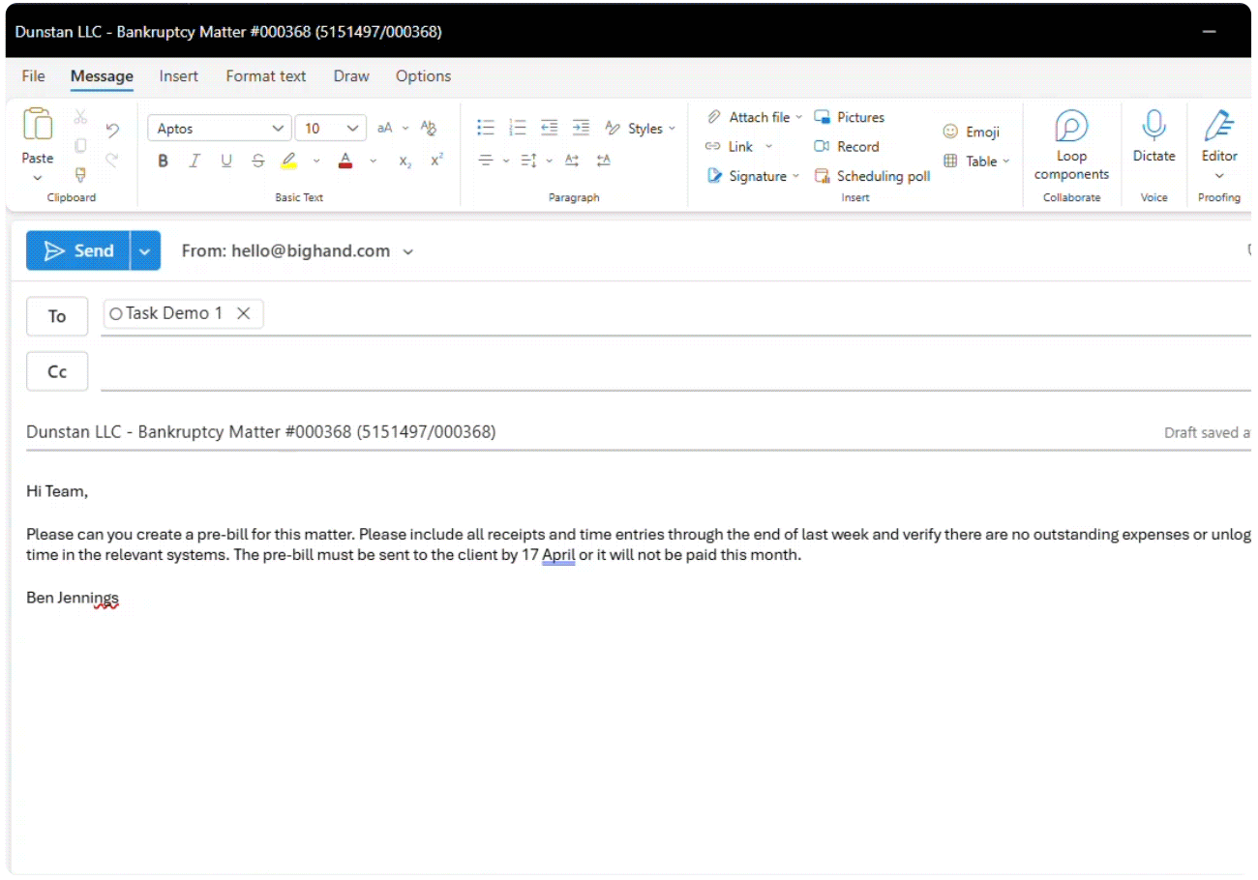The image size is (1258, 880).
Task: Apply the yellow text highlight color
Action: tap(288, 161)
